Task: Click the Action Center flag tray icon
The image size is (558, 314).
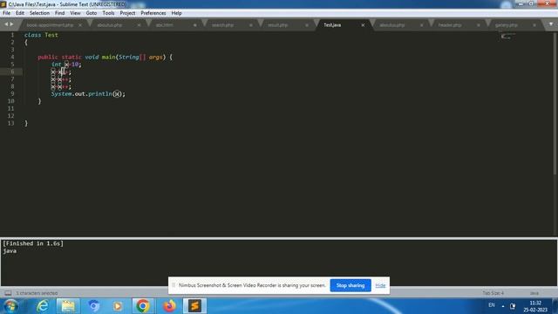Action: point(513,306)
